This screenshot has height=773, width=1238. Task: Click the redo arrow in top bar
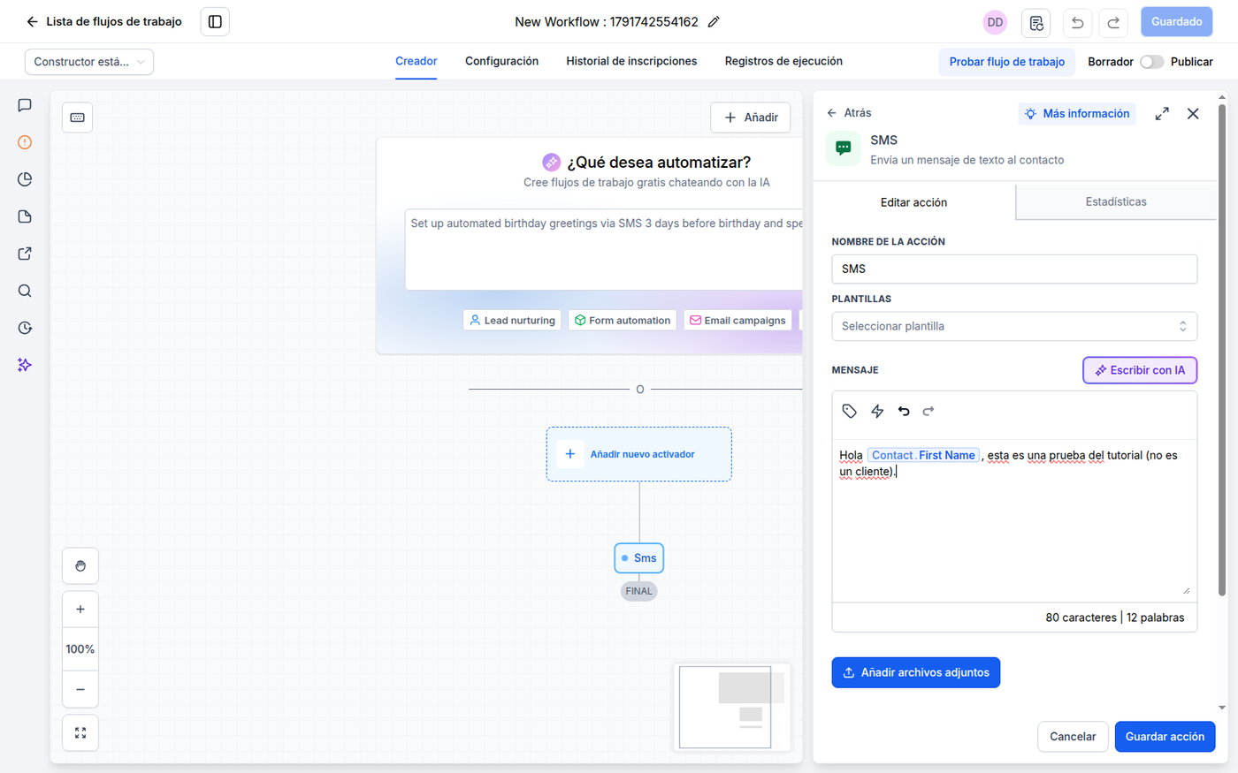[x=1113, y=23]
